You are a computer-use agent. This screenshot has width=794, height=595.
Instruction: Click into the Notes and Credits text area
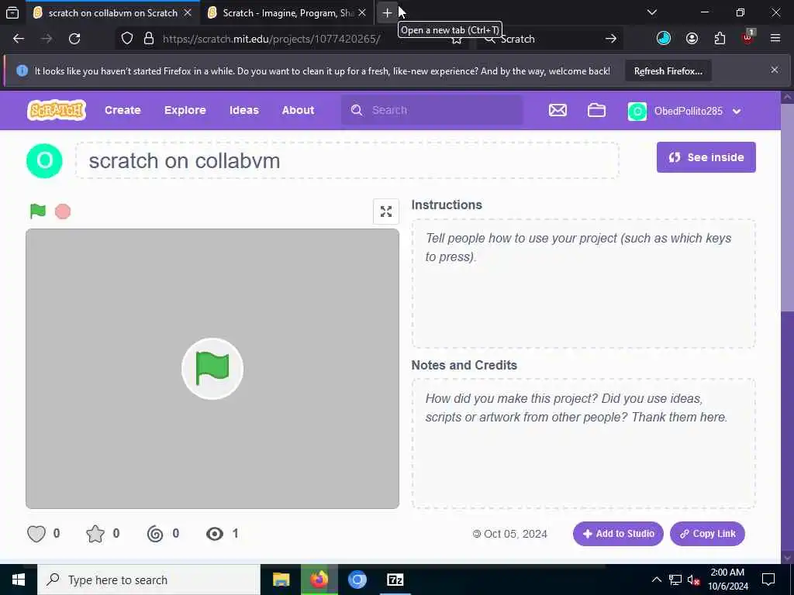(x=583, y=444)
